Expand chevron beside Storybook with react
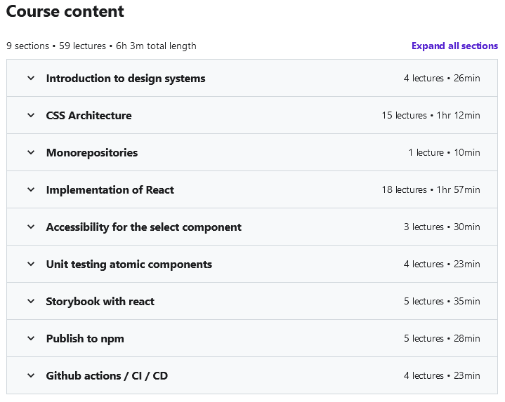The height and width of the screenshot is (402, 505). click(x=31, y=302)
